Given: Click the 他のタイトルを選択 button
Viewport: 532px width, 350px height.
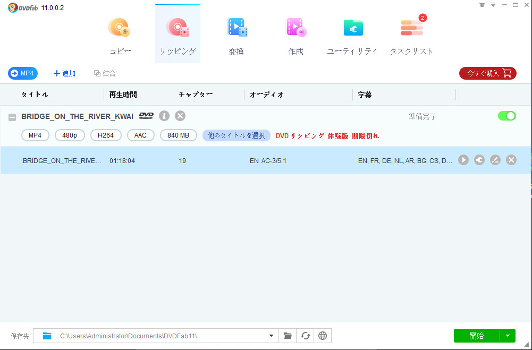Looking at the screenshot, I should click(x=236, y=135).
